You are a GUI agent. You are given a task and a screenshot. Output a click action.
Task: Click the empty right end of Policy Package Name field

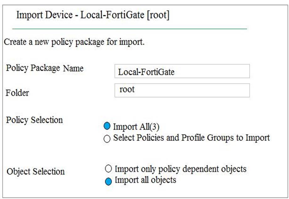pos(232,71)
